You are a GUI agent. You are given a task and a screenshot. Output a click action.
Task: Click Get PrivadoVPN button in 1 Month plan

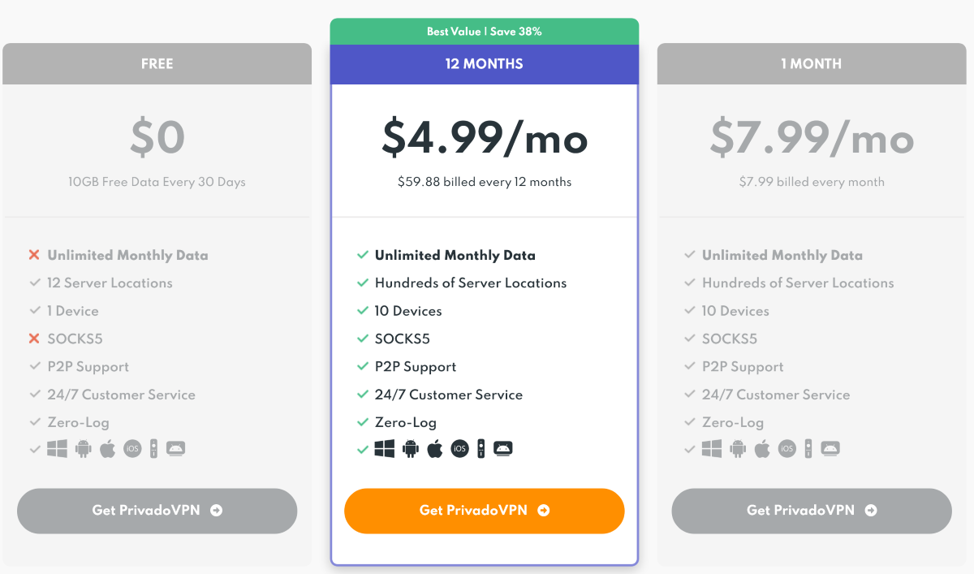click(812, 511)
